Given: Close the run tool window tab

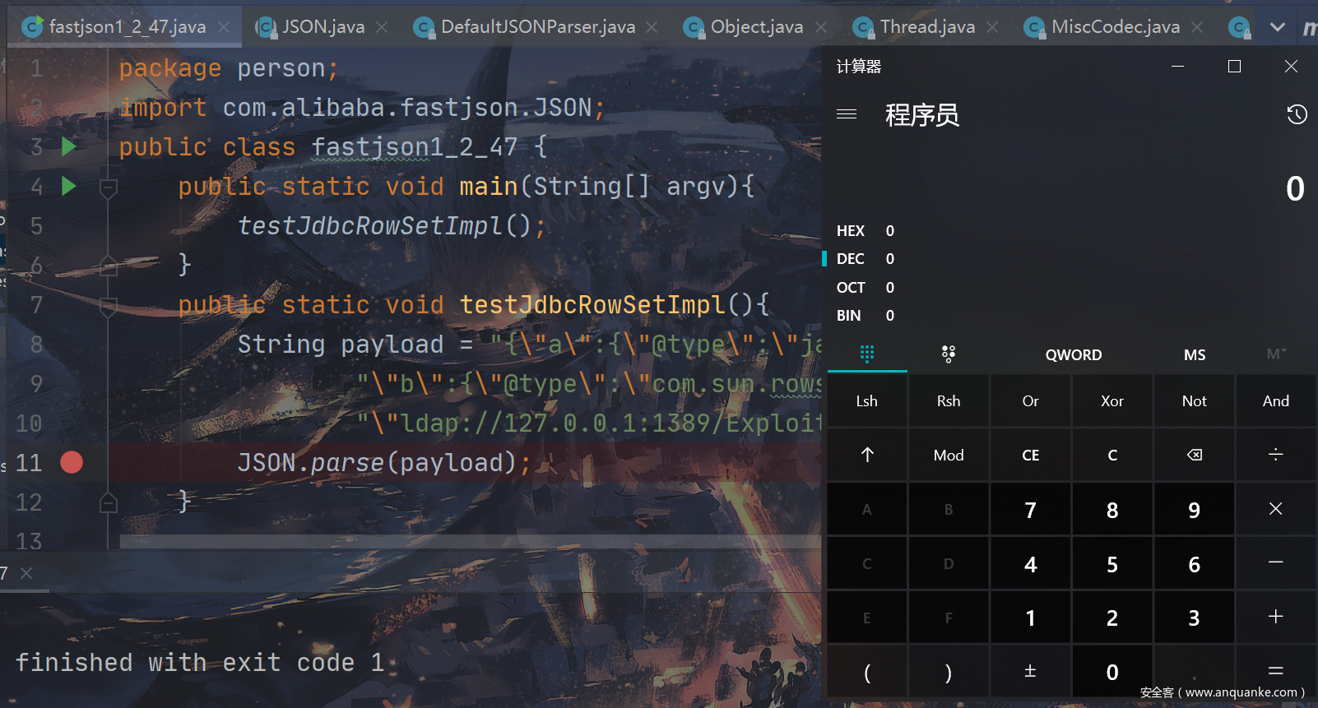Looking at the screenshot, I should (26, 573).
